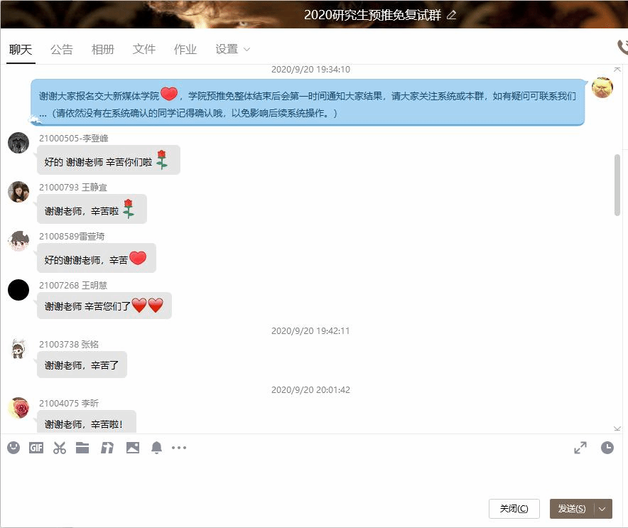Open the emoji picker
The image size is (628, 528).
(x=13, y=448)
